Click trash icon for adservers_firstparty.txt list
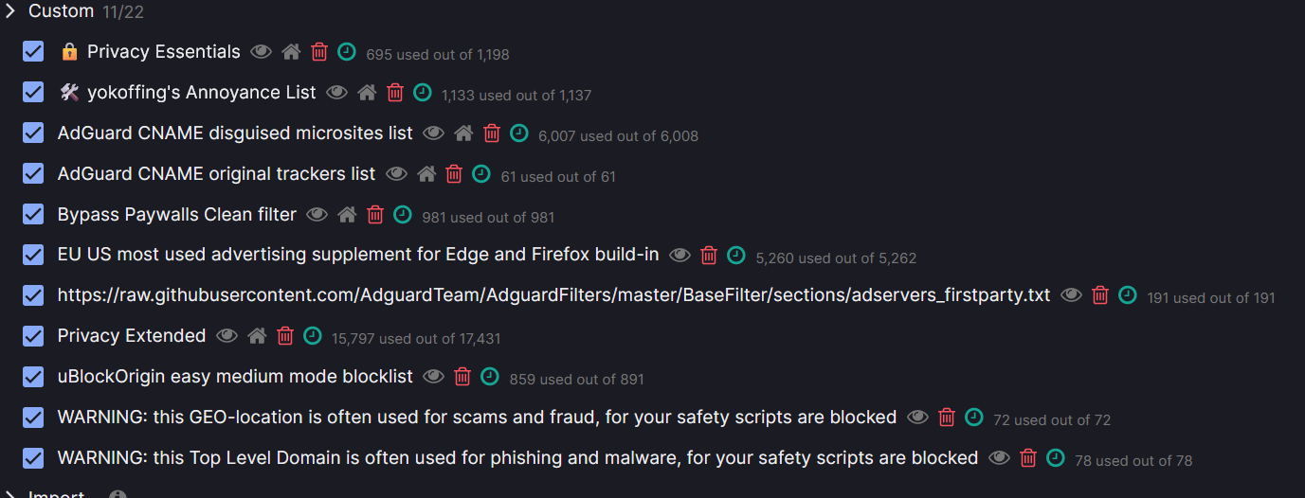 (x=1100, y=295)
